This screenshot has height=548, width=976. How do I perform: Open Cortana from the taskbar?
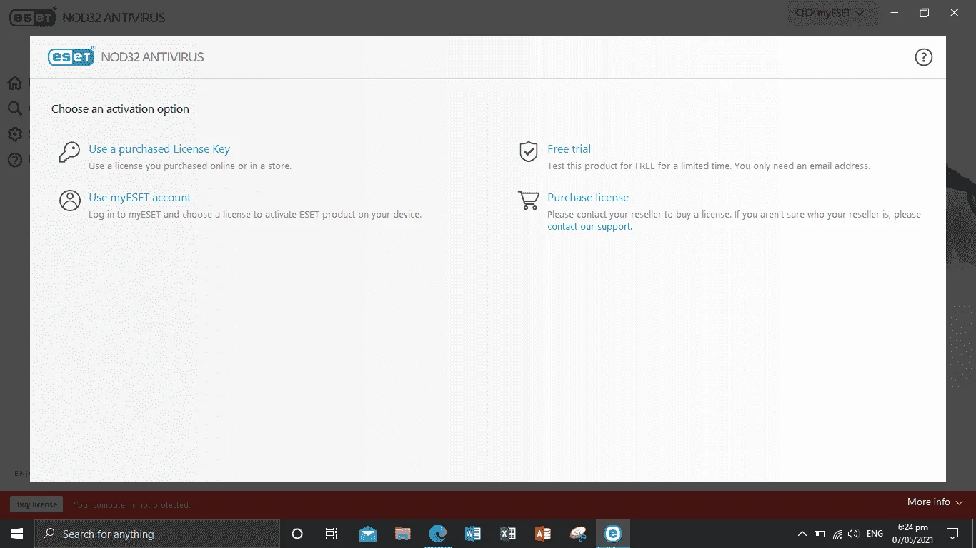coord(297,534)
